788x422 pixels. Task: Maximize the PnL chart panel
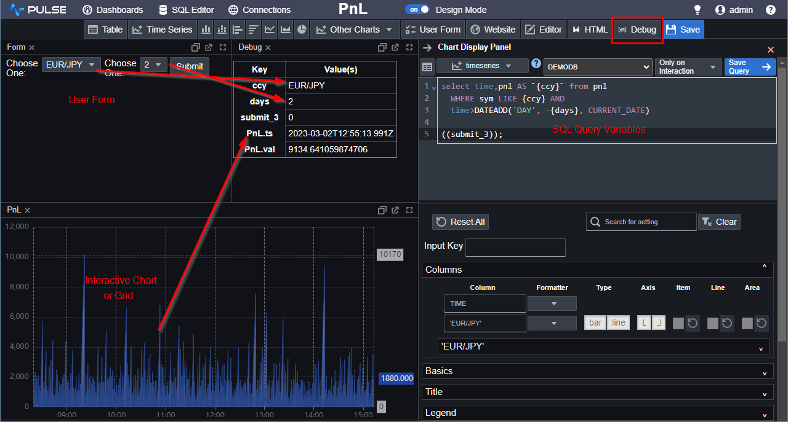[x=409, y=210]
